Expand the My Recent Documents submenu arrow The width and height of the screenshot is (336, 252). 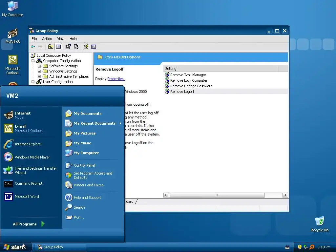120,123
